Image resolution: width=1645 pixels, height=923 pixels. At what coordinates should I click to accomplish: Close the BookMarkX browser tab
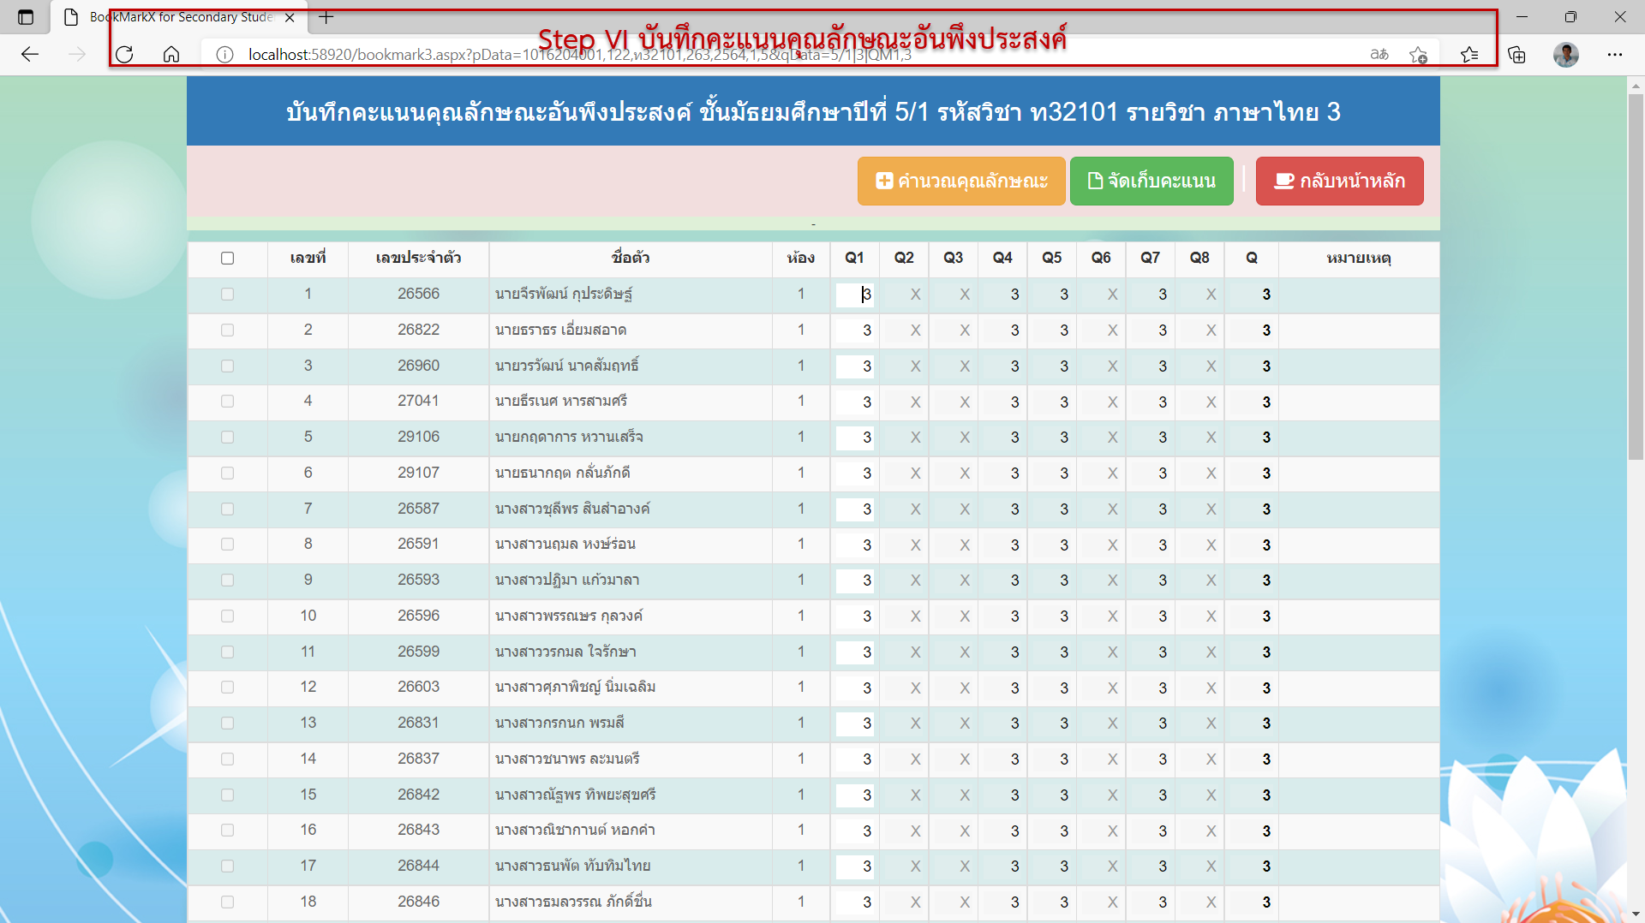click(290, 17)
